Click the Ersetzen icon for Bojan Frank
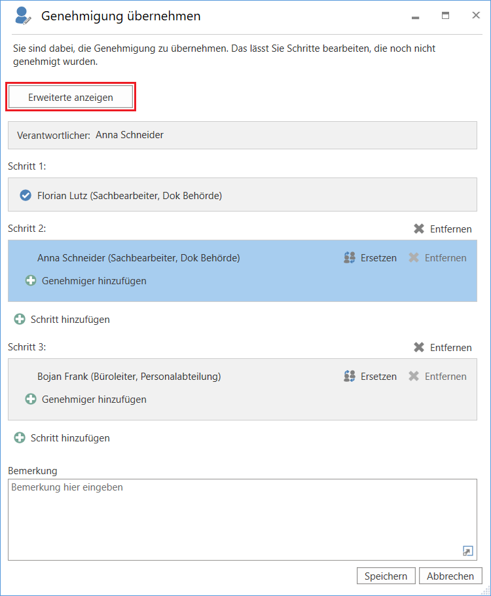491x596 pixels. click(350, 377)
